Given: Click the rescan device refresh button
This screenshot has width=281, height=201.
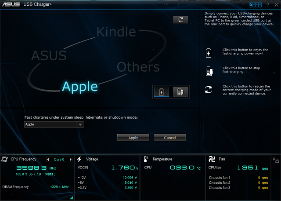Looking at the screenshot, I should (x=180, y=20).
